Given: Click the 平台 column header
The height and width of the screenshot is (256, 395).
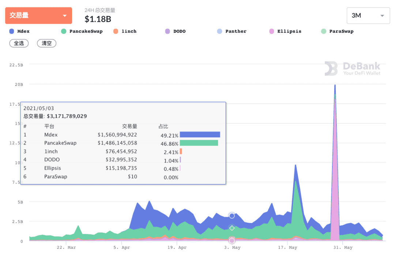Looking at the screenshot, I should pyautogui.click(x=49, y=126).
